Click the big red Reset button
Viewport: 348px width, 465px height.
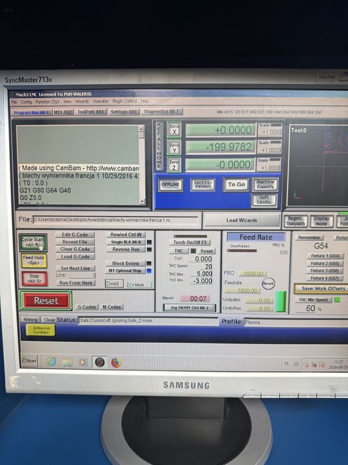coord(46,301)
